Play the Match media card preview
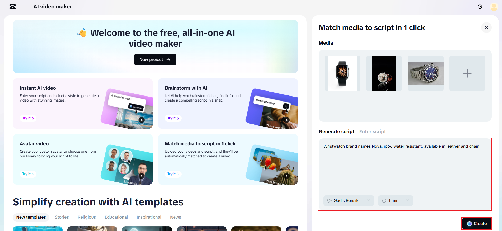 tap(287, 176)
